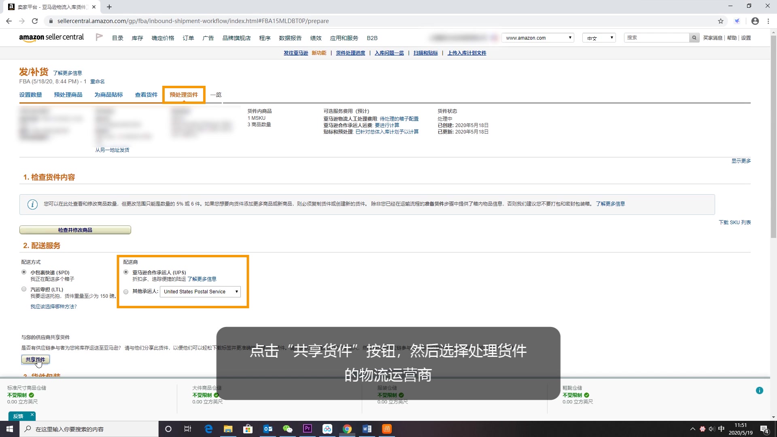Image resolution: width=777 pixels, height=437 pixels.
Task: Open Premiere Pro from the taskbar
Action: [308, 429]
